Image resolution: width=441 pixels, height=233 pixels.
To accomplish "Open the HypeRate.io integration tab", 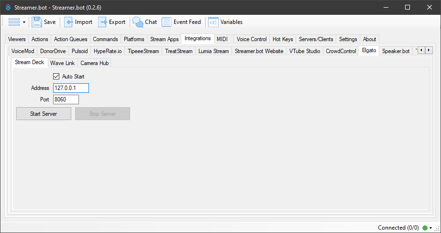I will coord(108,51).
